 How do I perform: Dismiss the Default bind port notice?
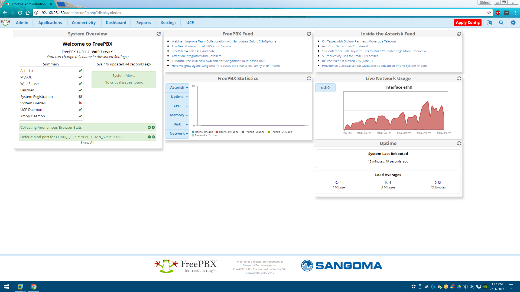[153, 137]
